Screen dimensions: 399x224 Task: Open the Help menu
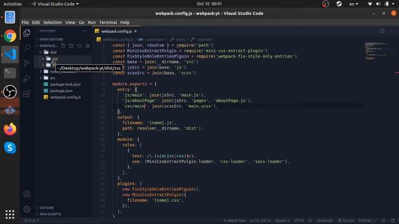(125, 22)
